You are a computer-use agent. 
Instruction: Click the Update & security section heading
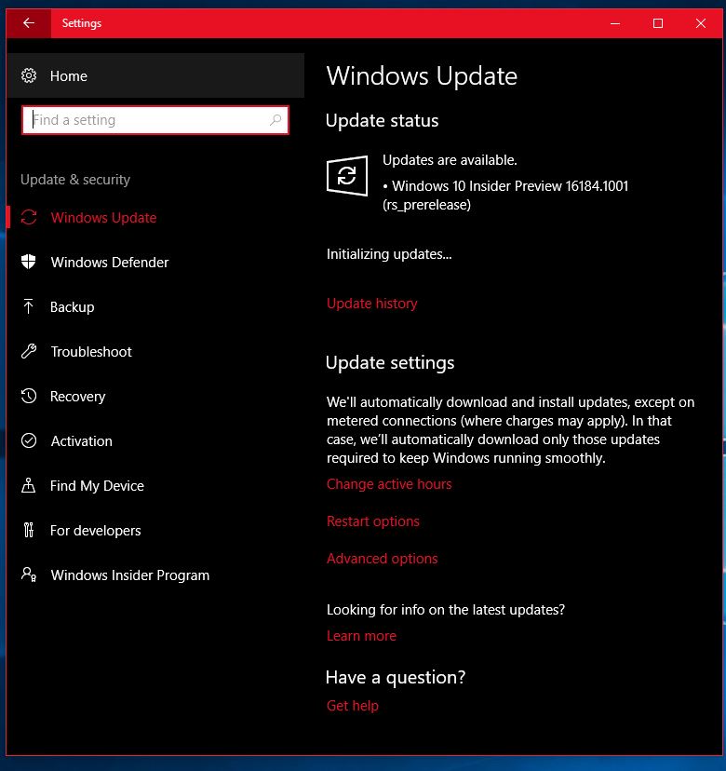tap(75, 180)
